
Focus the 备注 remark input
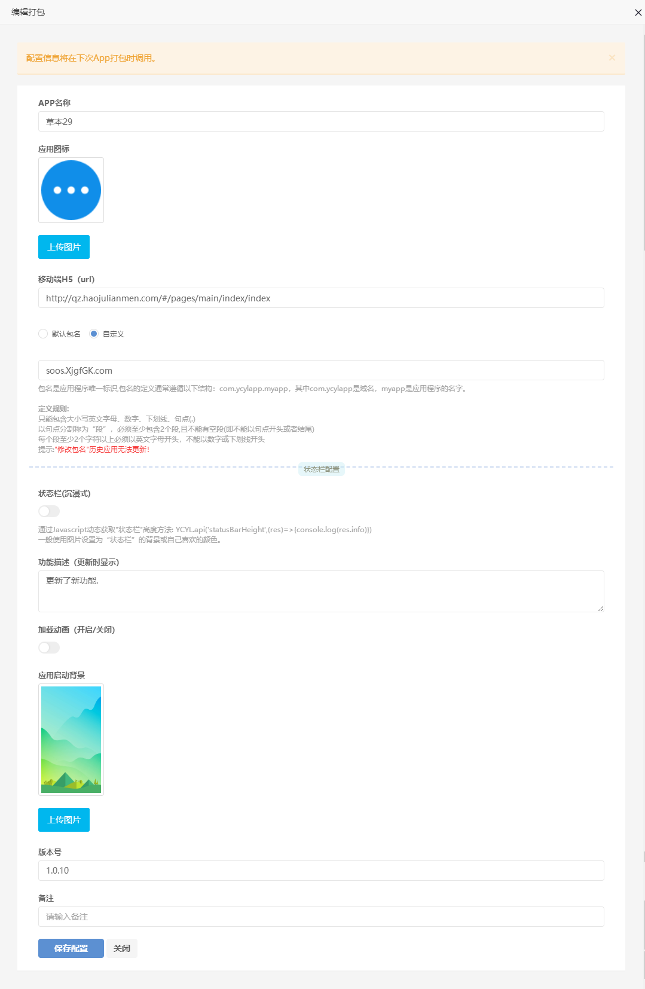coord(321,917)
